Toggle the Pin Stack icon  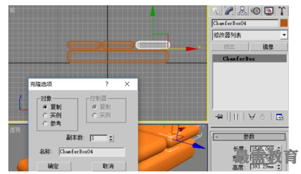tap(219, 116)
